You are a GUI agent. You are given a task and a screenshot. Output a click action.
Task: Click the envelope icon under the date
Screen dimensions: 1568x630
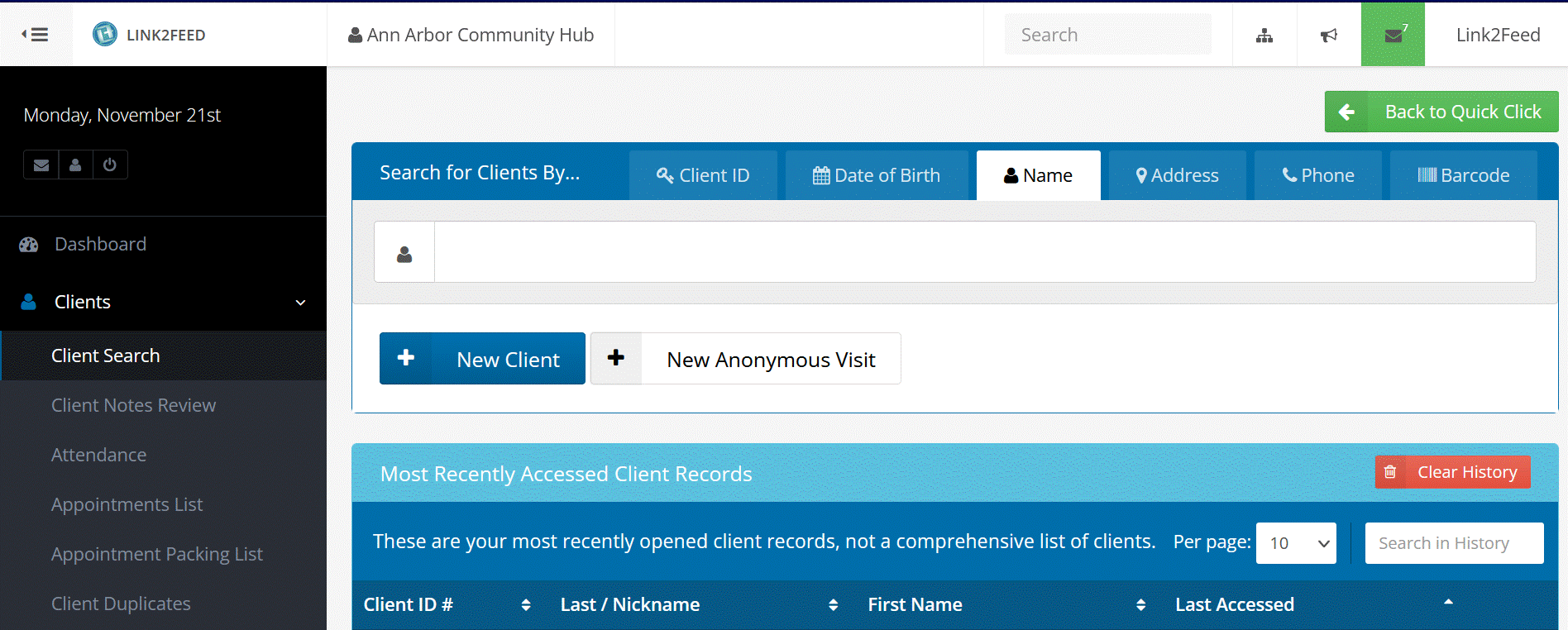41,165
